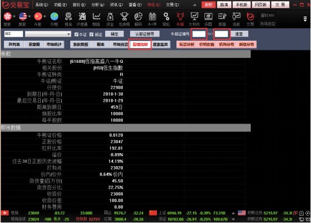The width and height of the screenshot is (311, 223).
Task: Open the 港股 Hong Kong stocks icon
Action: point(7,17)
